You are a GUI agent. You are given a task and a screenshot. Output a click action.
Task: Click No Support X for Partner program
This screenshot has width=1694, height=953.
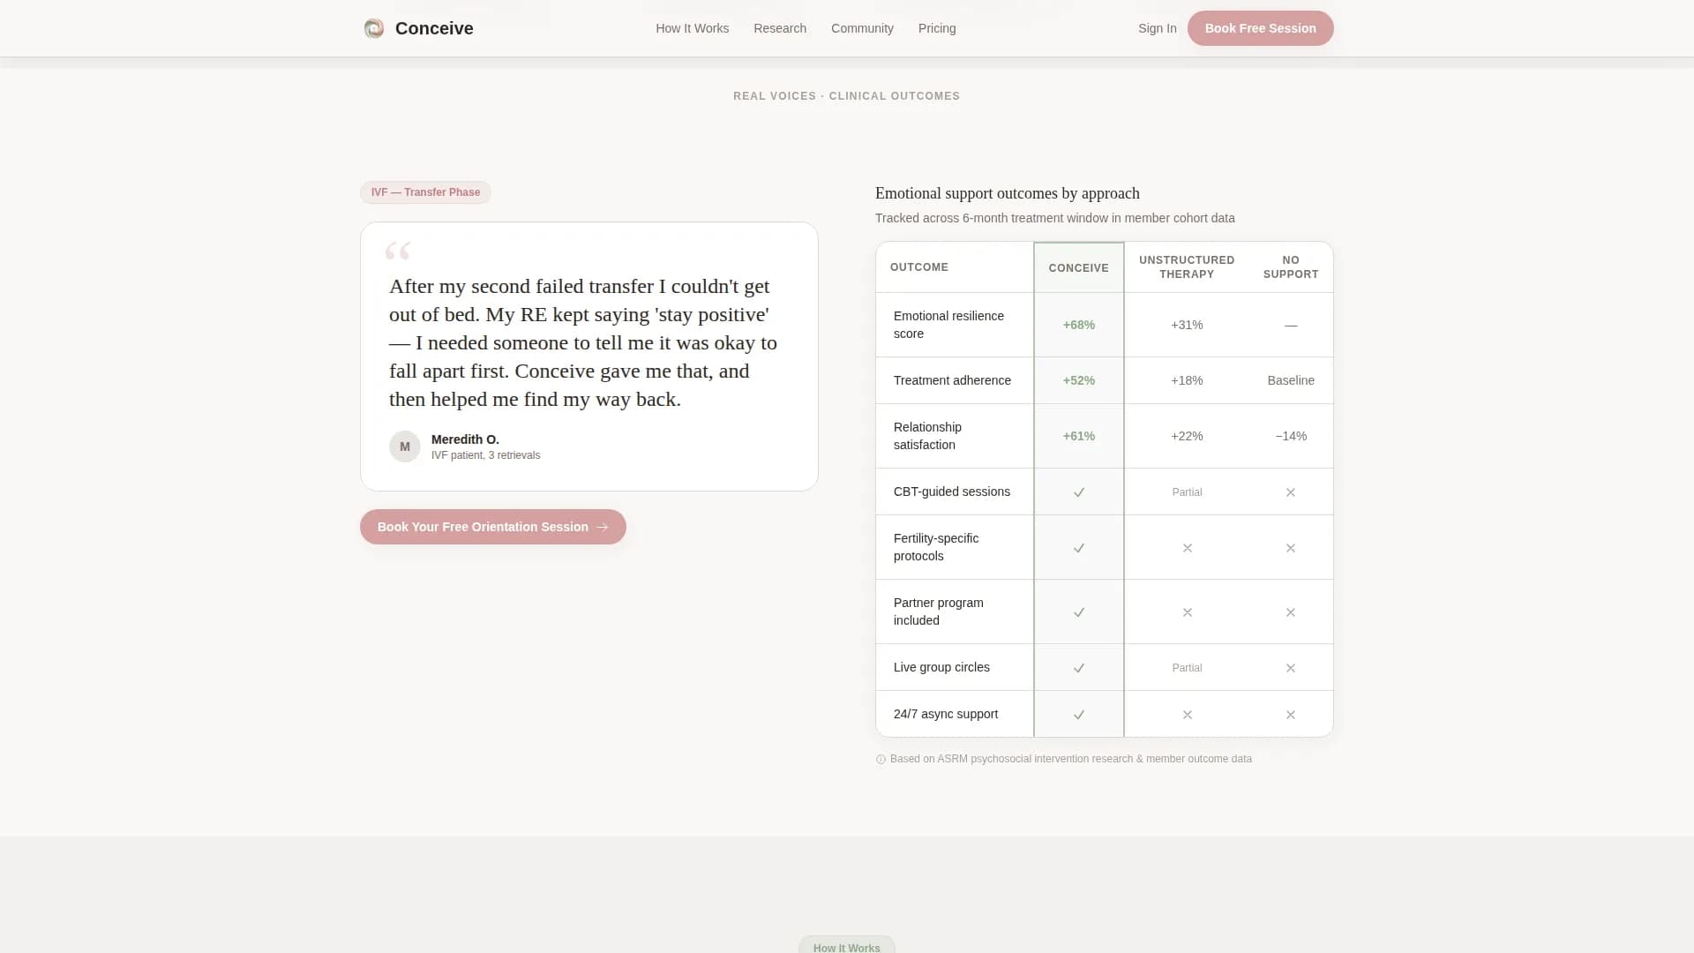[x=1291, y=612]
